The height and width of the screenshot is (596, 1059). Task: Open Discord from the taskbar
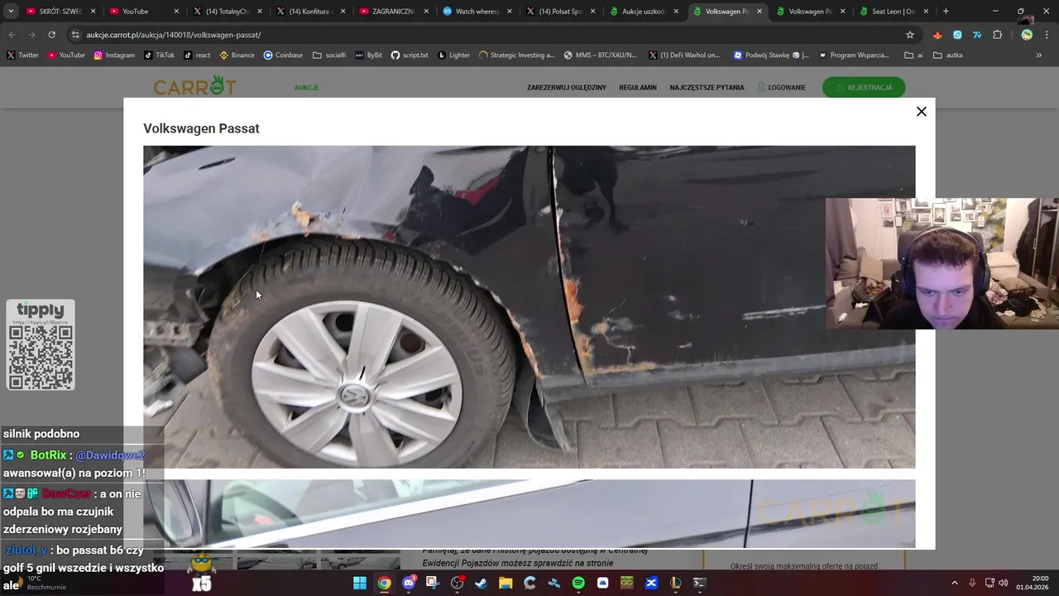point(408,583)
